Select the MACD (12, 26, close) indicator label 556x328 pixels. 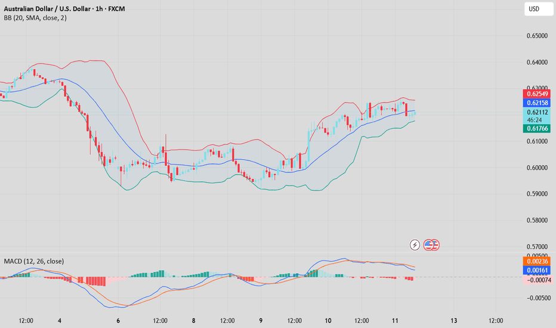34,261
